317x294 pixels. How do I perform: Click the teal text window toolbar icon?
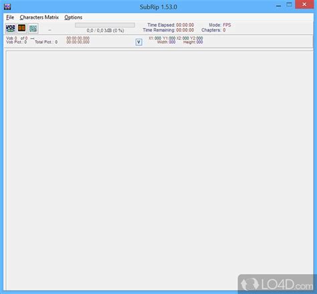33,28
